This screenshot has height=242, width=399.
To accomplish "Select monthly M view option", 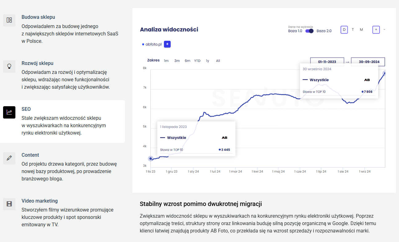I will click(x=361, y=30).
